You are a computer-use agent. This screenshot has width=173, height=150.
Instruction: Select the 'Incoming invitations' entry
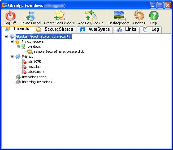pyautogui.click(x=37, y=82)
